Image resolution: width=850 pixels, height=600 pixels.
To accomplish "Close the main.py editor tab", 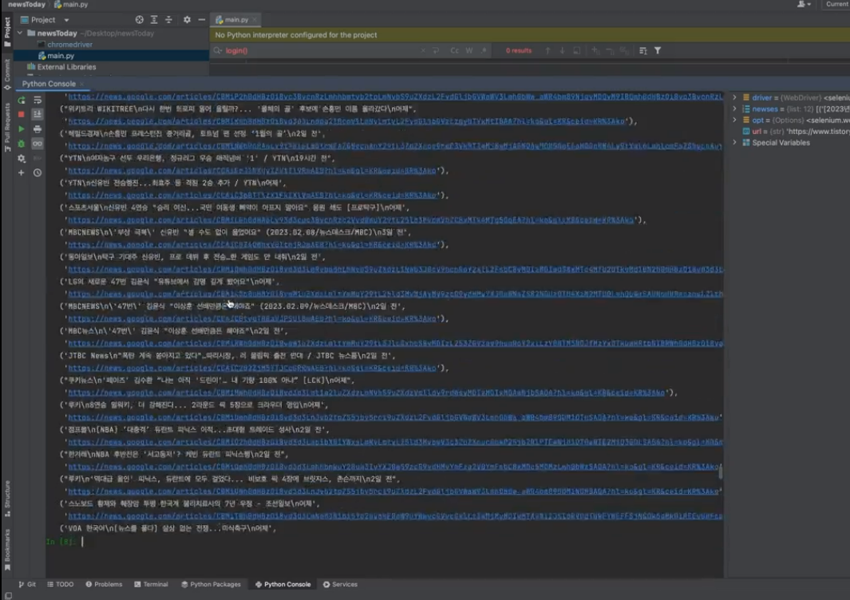I will click(255, 20).
